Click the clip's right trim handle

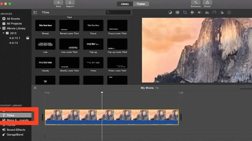[181, 117]
